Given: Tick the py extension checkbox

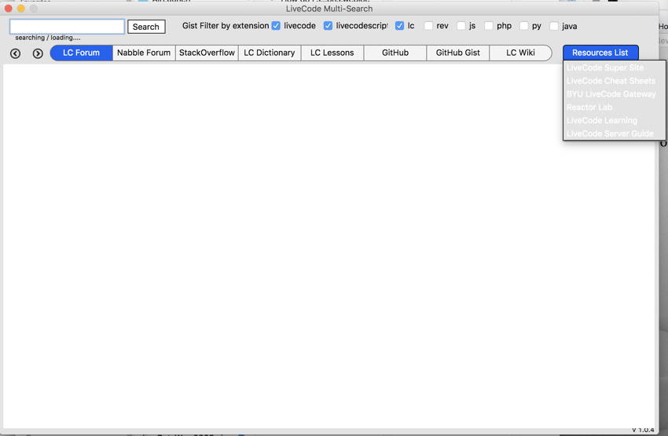Looking at the screenshot, I should pyautogui.click(x=524, y=26).
